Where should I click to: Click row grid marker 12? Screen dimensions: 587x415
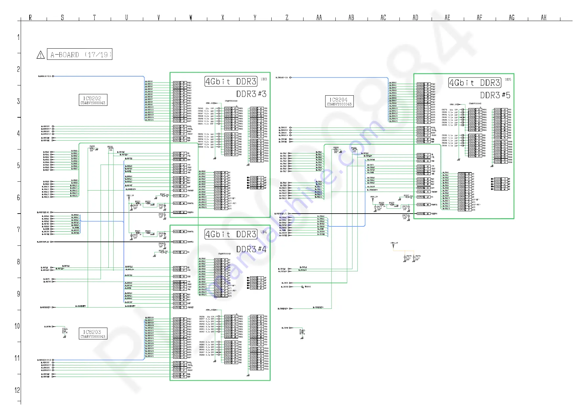click(x=17, y=390)
